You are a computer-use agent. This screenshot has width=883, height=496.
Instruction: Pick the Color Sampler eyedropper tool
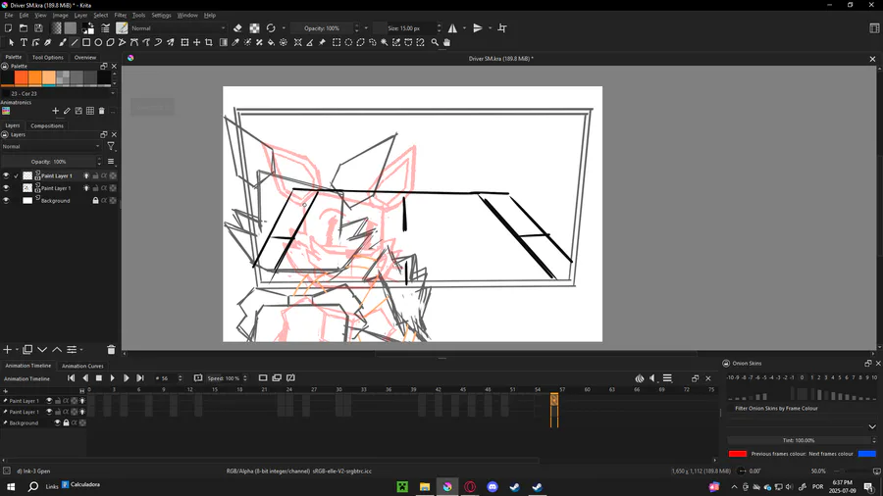point(235,42)
